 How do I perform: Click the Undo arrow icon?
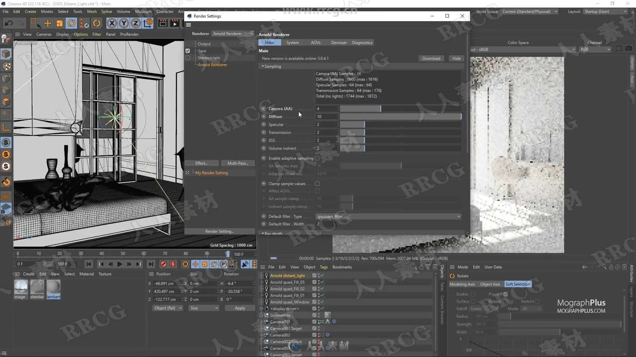9,23
